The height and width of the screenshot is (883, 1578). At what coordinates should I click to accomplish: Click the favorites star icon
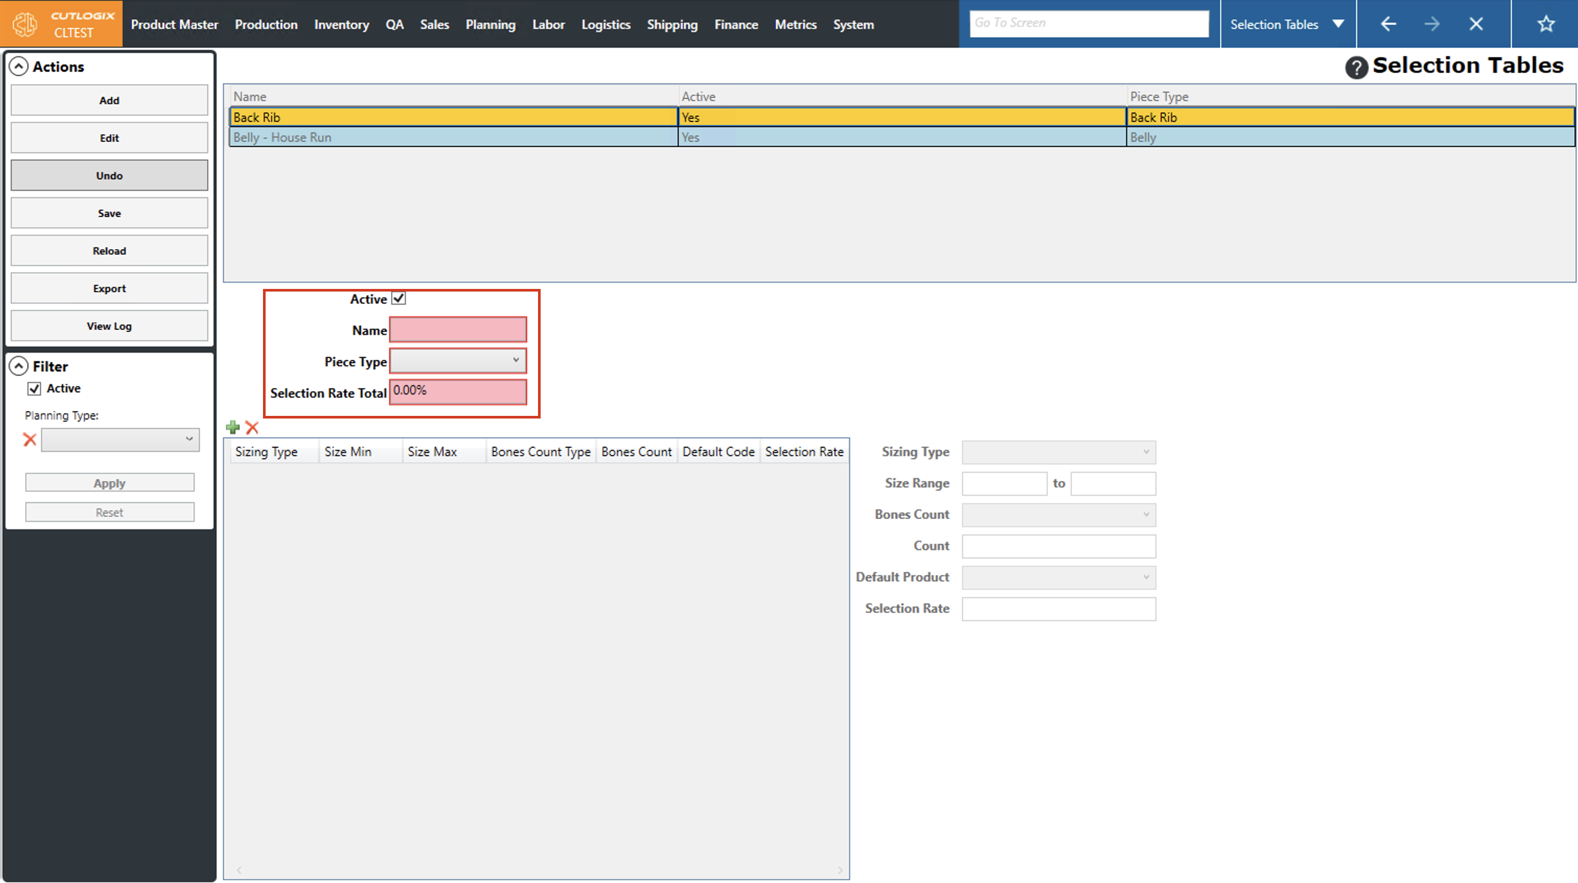pyautogui.click(x=1546, y=24)
